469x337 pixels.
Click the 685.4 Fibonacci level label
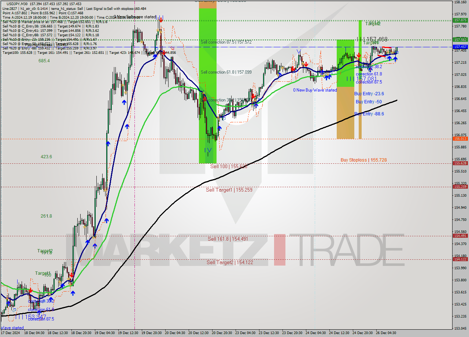[44, 61]
